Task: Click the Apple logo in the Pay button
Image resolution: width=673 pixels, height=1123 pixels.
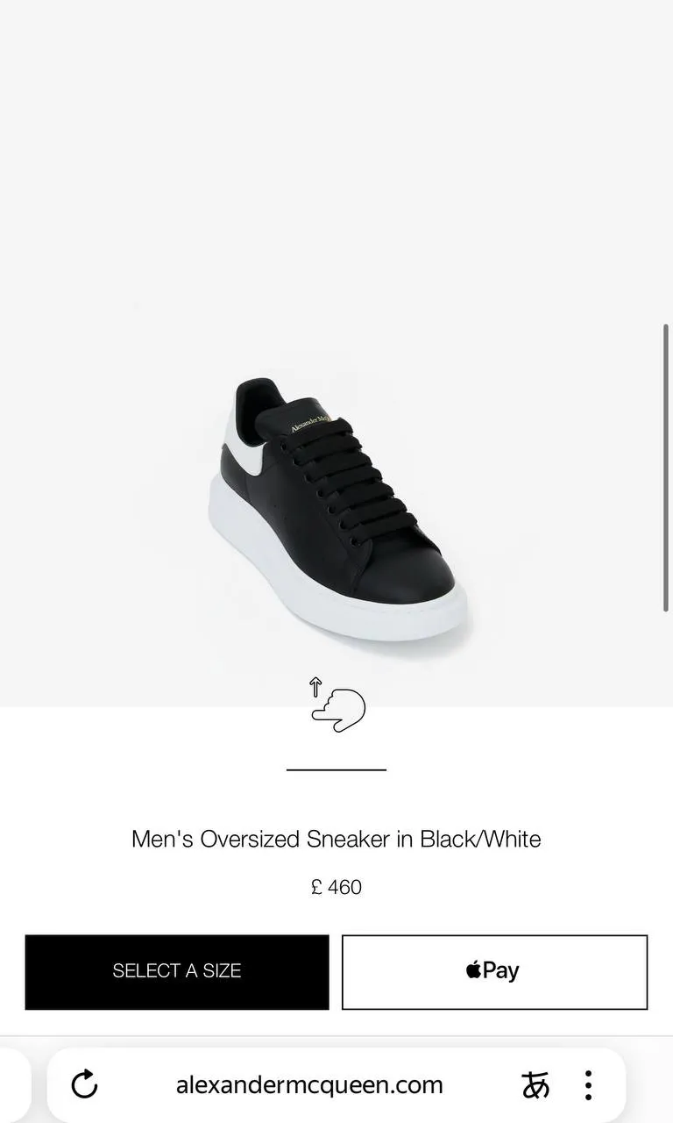Action: pos(473,969)
